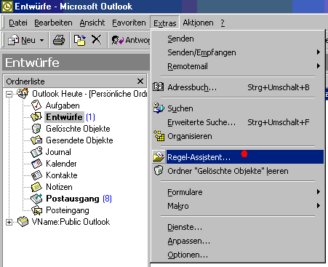Image resolution: width=328 pixels, height=267 pixels.
Task: Click the Kontakte contacts icon
Action: (x=36, y=175)
